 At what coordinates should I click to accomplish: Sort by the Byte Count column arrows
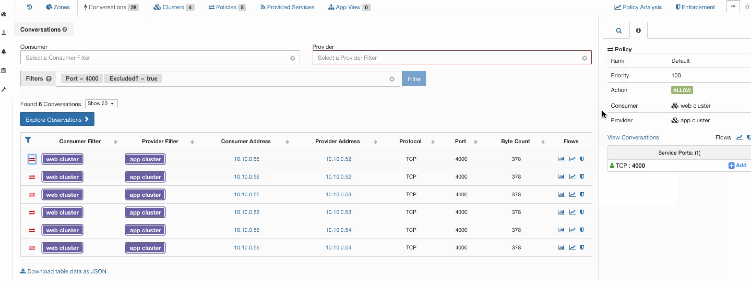[x=543, y=142]
